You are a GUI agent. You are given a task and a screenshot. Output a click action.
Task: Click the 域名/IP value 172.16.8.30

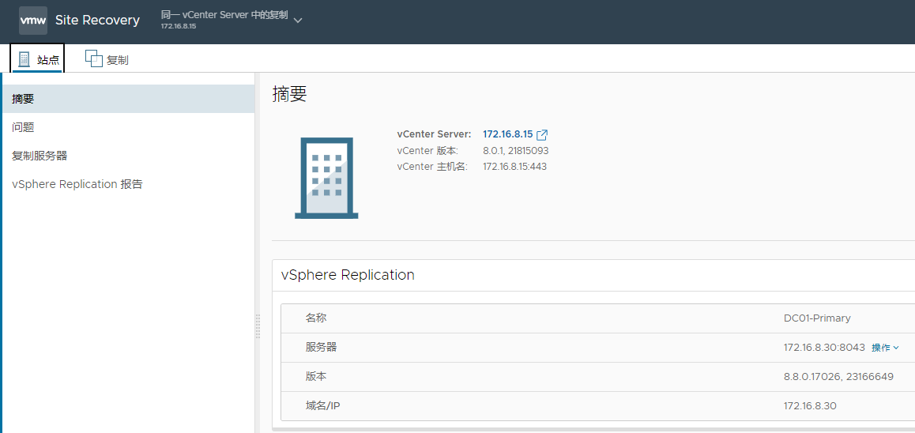point(810,406)
